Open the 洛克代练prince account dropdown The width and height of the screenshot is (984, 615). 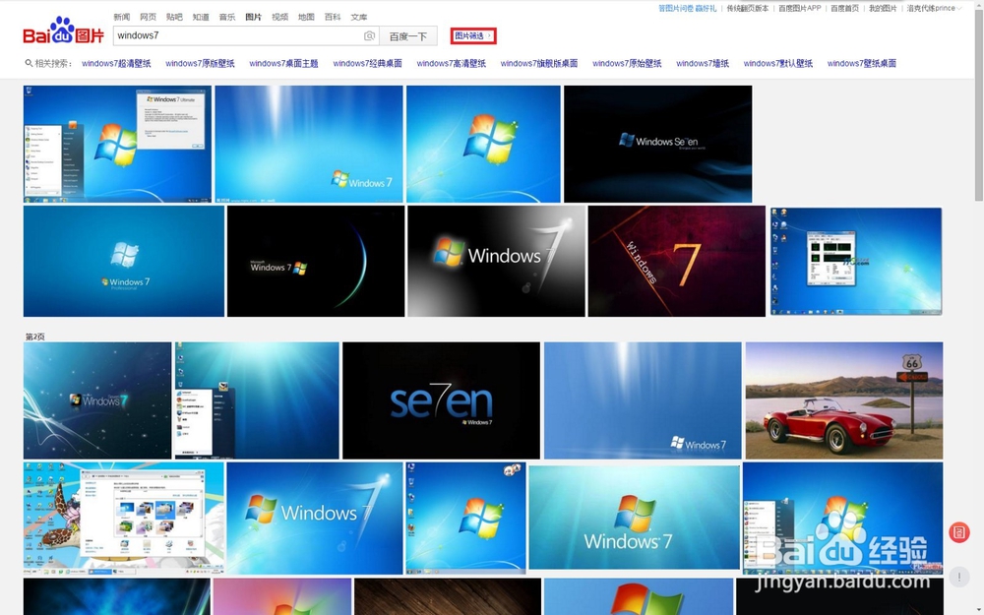click(934, 8)
